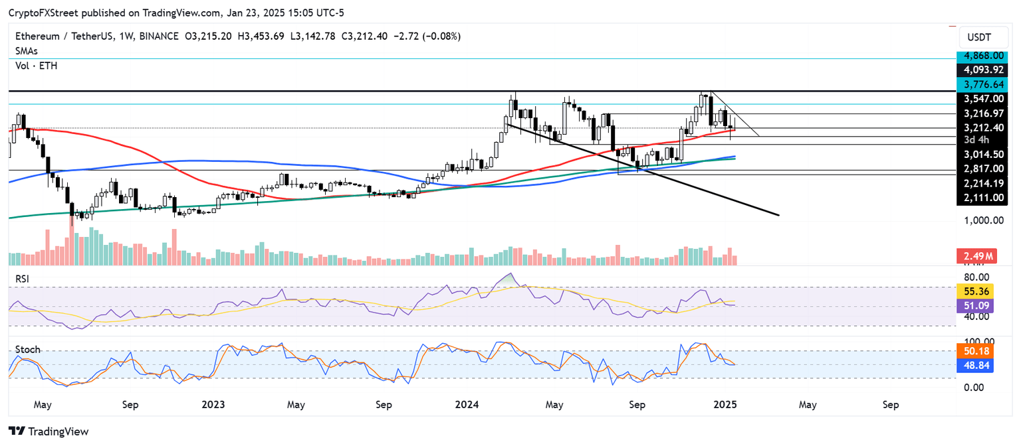Toggle the SMAs indicator legend

(26, 50)
